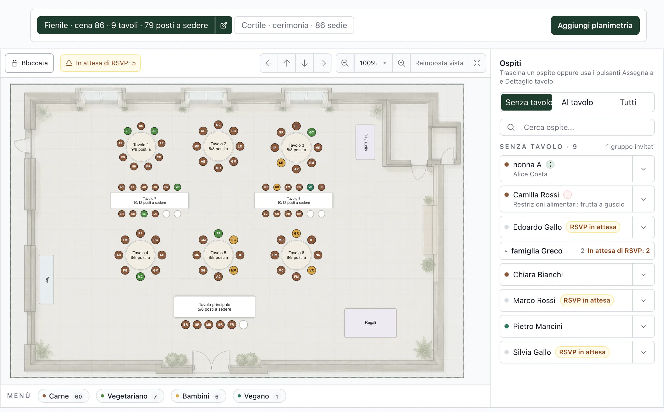This screenshot has width=664, height=412.
Task: Click the group badge icon next to nonna A
Action: click(550, 164)
